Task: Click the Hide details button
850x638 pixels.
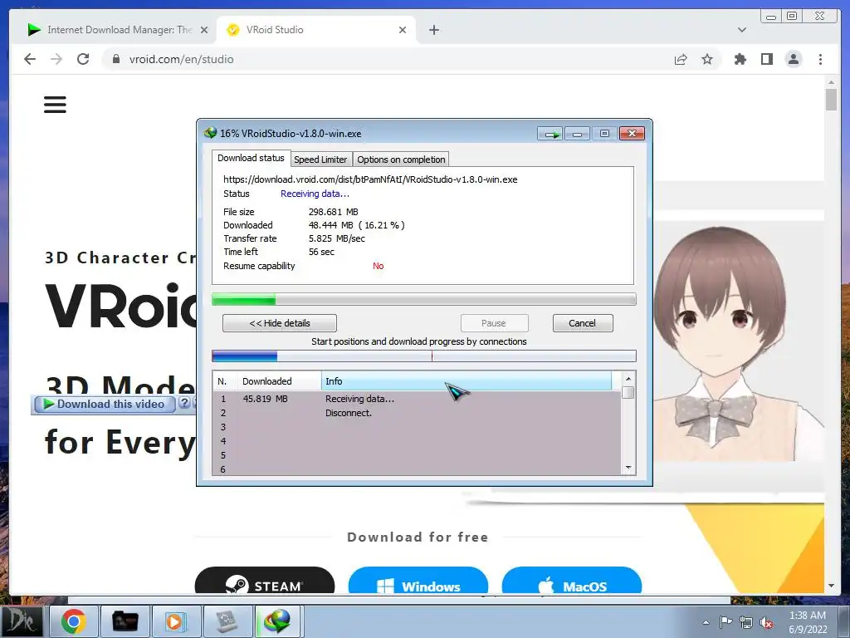Action: [x=279, y=323]
